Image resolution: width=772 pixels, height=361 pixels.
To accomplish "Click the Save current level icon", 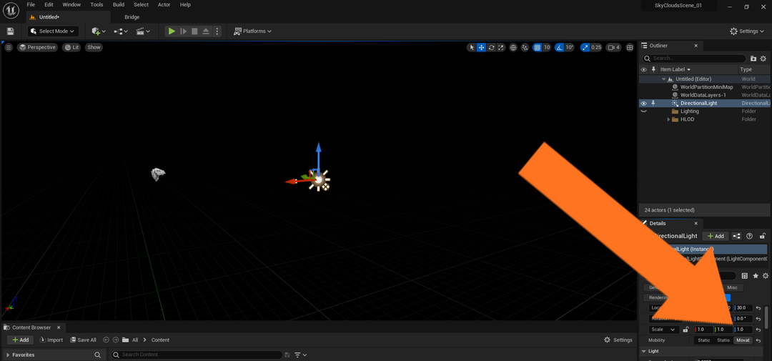I will pyautogui.click(x=10, y=31).
